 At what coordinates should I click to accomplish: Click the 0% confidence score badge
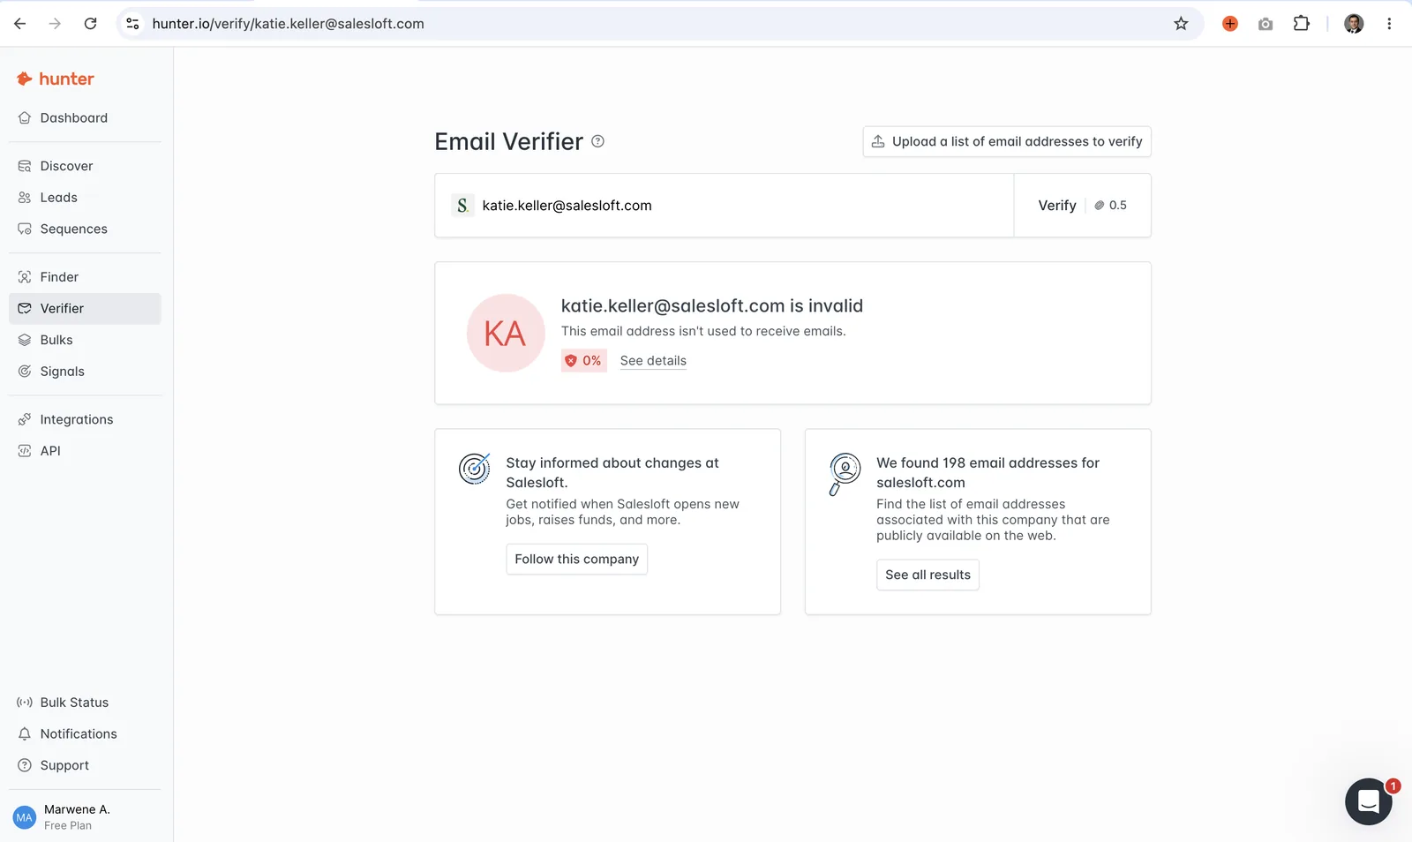pos(584,361)
